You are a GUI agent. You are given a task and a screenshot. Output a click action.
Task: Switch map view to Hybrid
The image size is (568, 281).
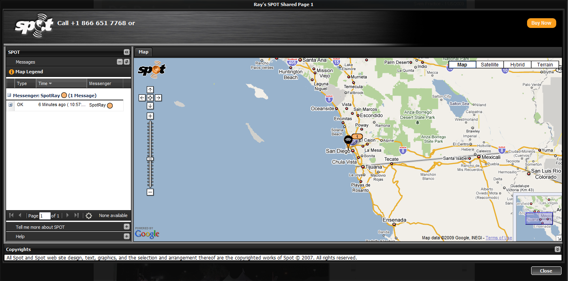(x=517, y=64)
